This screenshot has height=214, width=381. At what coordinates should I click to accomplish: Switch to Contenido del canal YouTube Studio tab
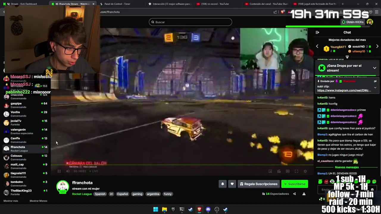pos(266,4)
